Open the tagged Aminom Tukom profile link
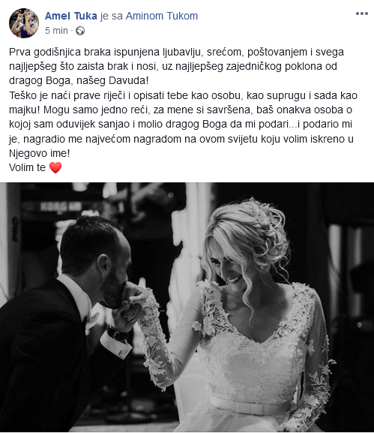 pyautogui.click(x=162, y=16)
